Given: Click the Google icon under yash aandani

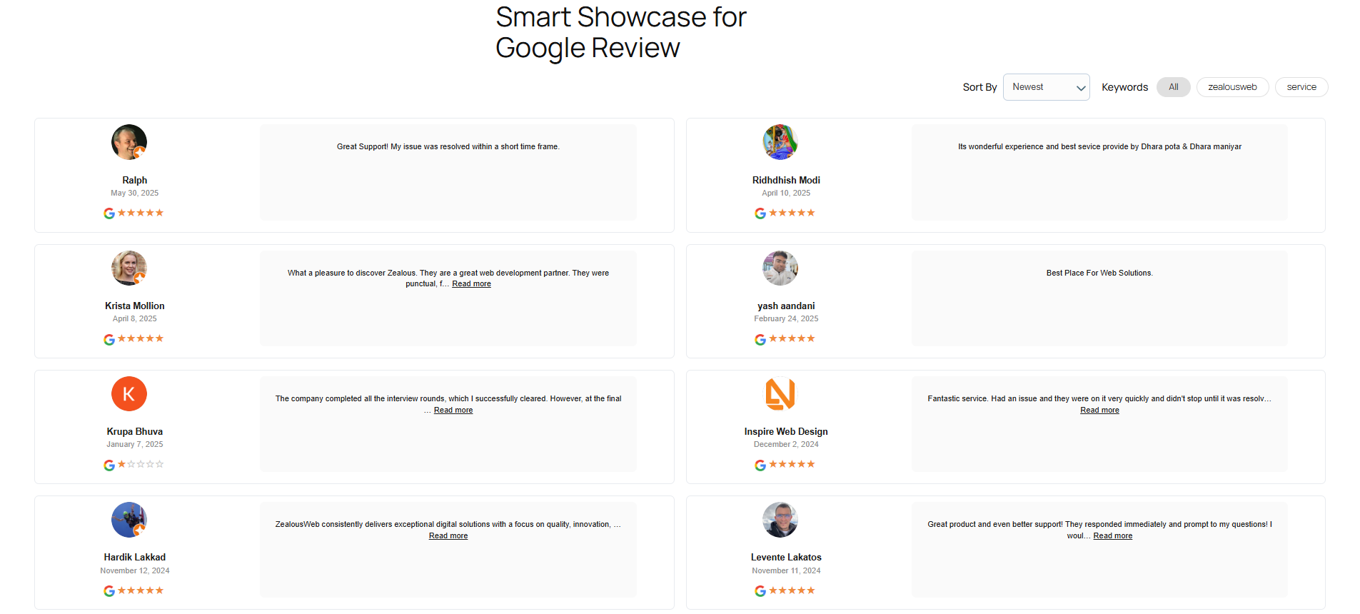Looking at the screenshot, I should tap(760, 339).
